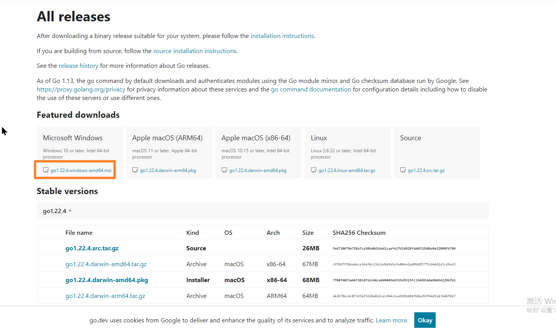The width and height of the screenshot is (556, 334).
Task: Select checksum of go1.22.4.src.tar.gz row
Action: pyautogui.click(x=394, y=248)
